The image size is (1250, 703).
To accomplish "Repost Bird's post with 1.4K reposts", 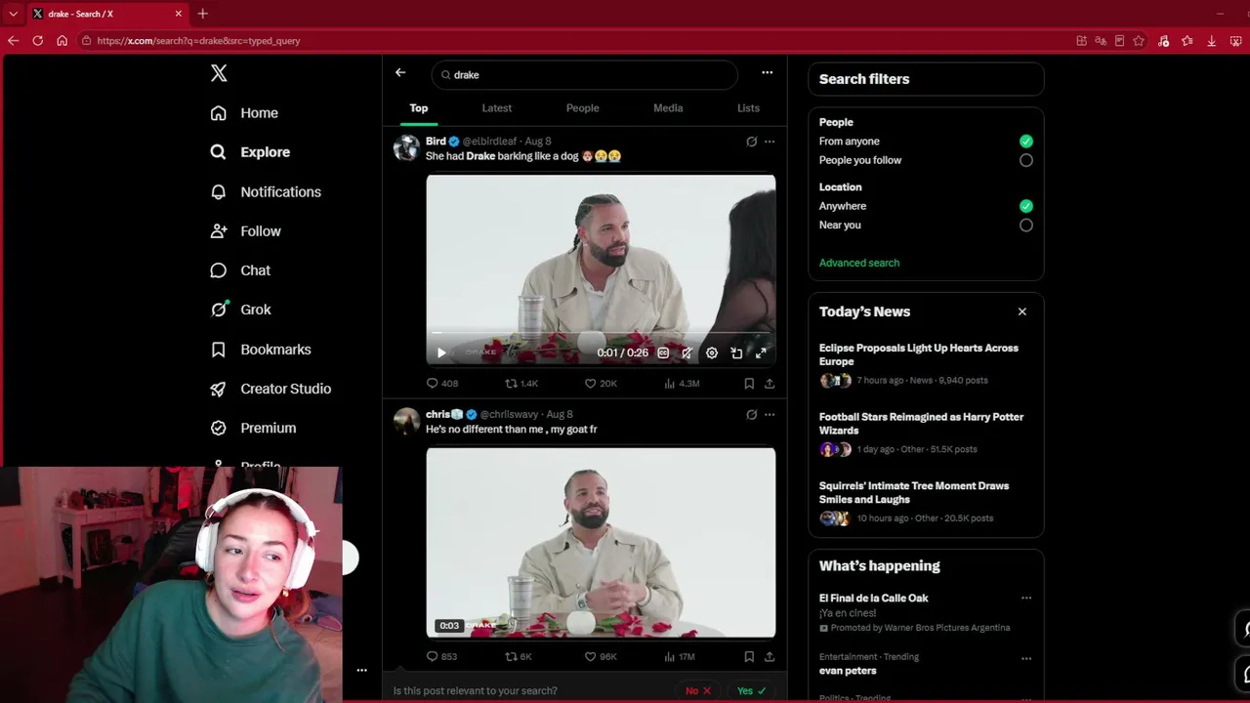I will click(x=521, y=384).
